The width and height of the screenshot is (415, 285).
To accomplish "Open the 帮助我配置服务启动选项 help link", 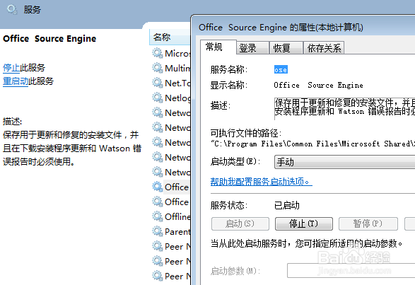I will (x=261, y=182).
